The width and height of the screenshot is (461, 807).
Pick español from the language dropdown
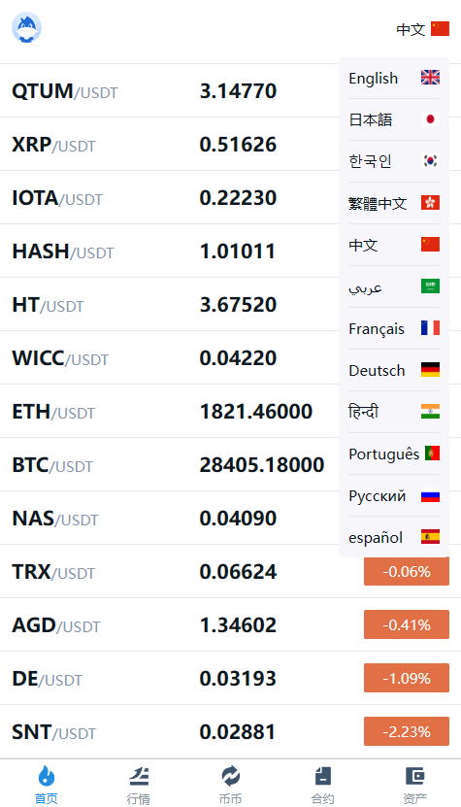coord(394,537)
